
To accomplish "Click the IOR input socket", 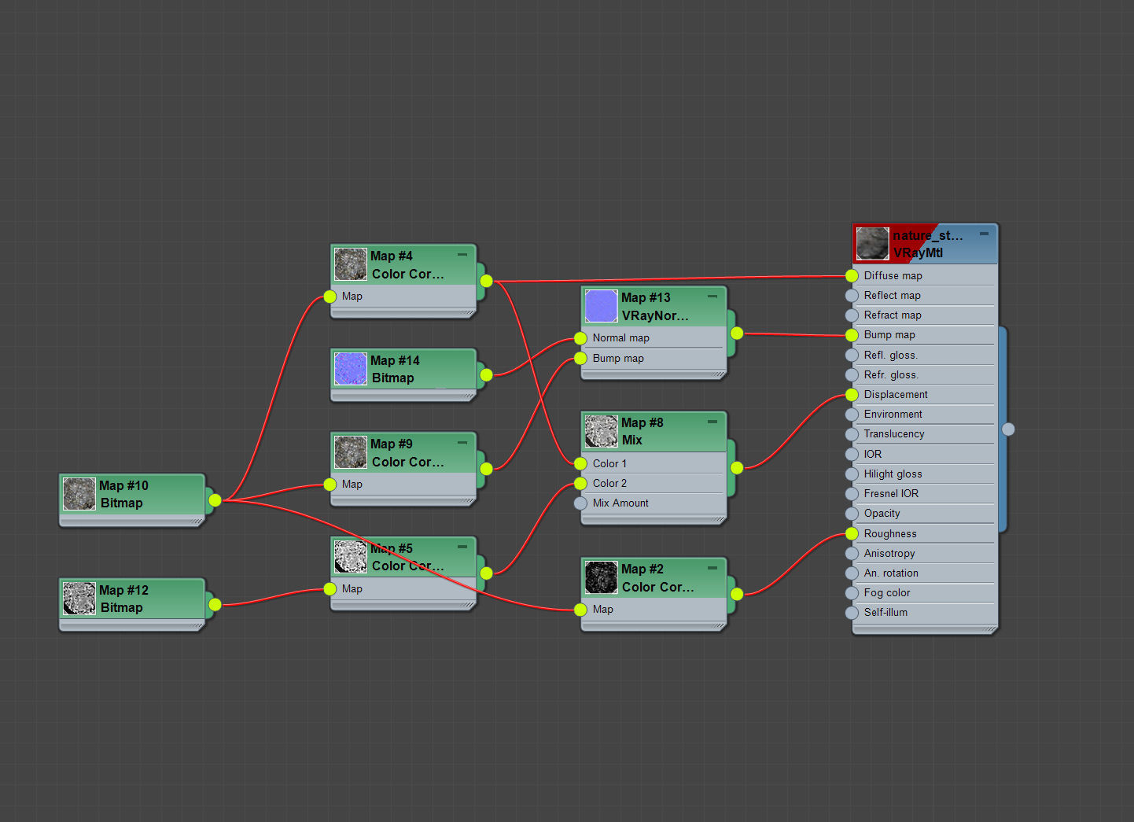I will (852, 454).
